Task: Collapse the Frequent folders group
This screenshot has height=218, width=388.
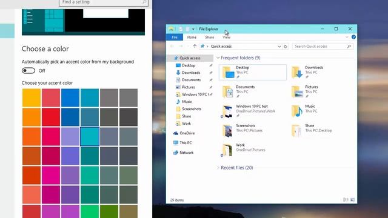Action: click(x=218, y=58)
